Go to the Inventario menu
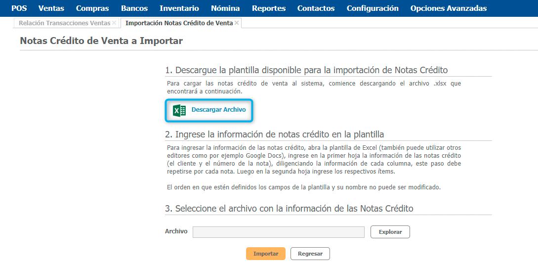 [x=179, y=8]
